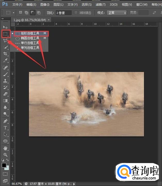Select the Move tool
The image size is (162, 186).
point(5,27)
